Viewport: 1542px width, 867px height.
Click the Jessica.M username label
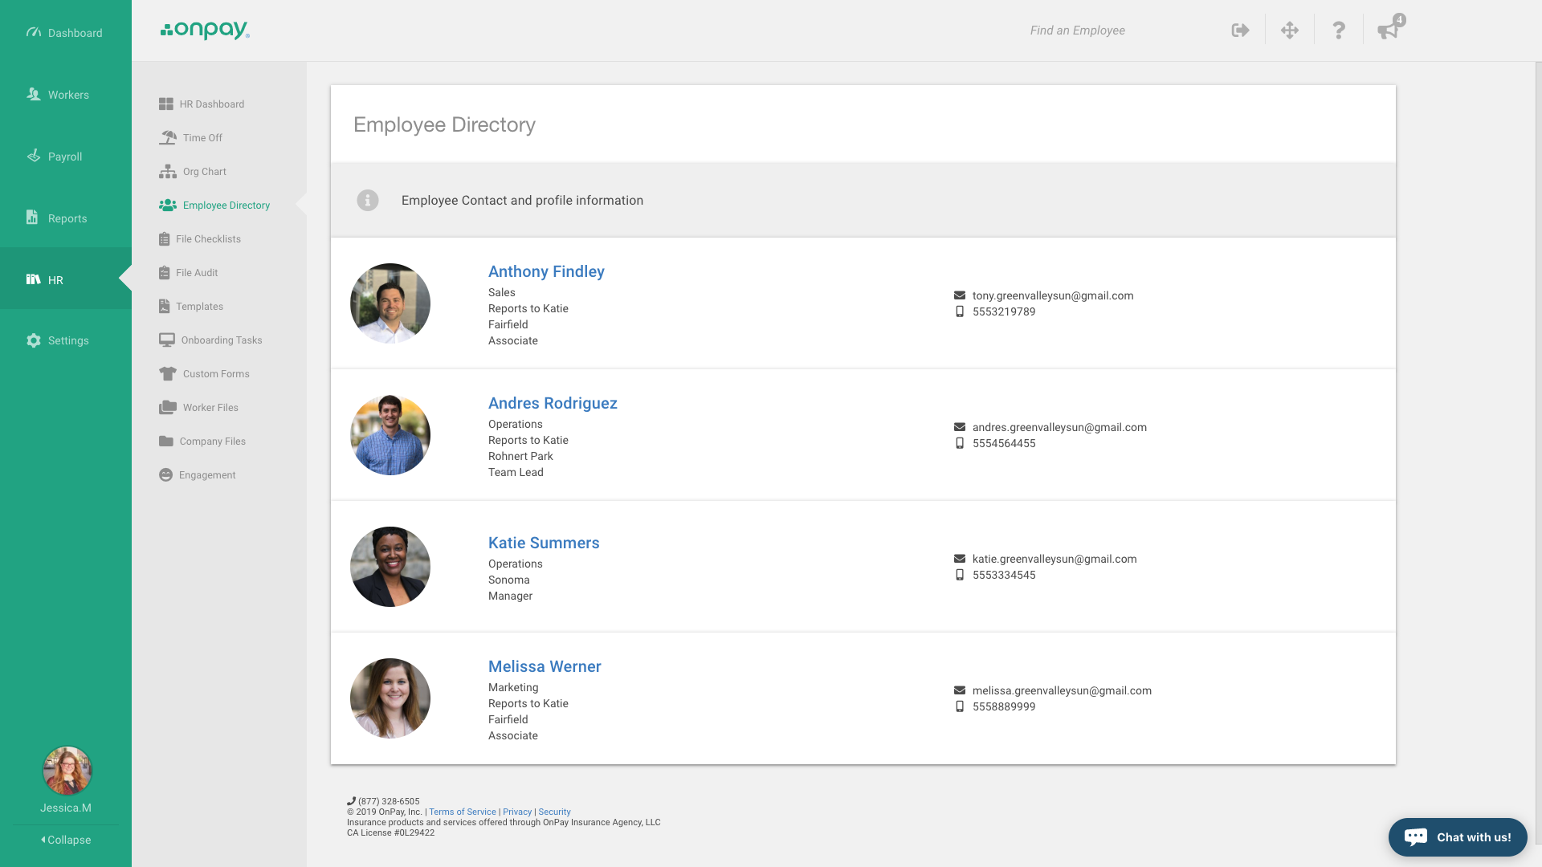(66, 808)
